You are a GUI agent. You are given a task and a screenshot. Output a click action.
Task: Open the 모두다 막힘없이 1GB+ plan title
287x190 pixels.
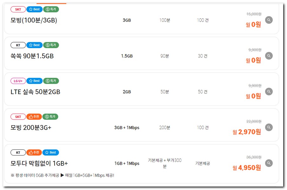pos(39,163)
